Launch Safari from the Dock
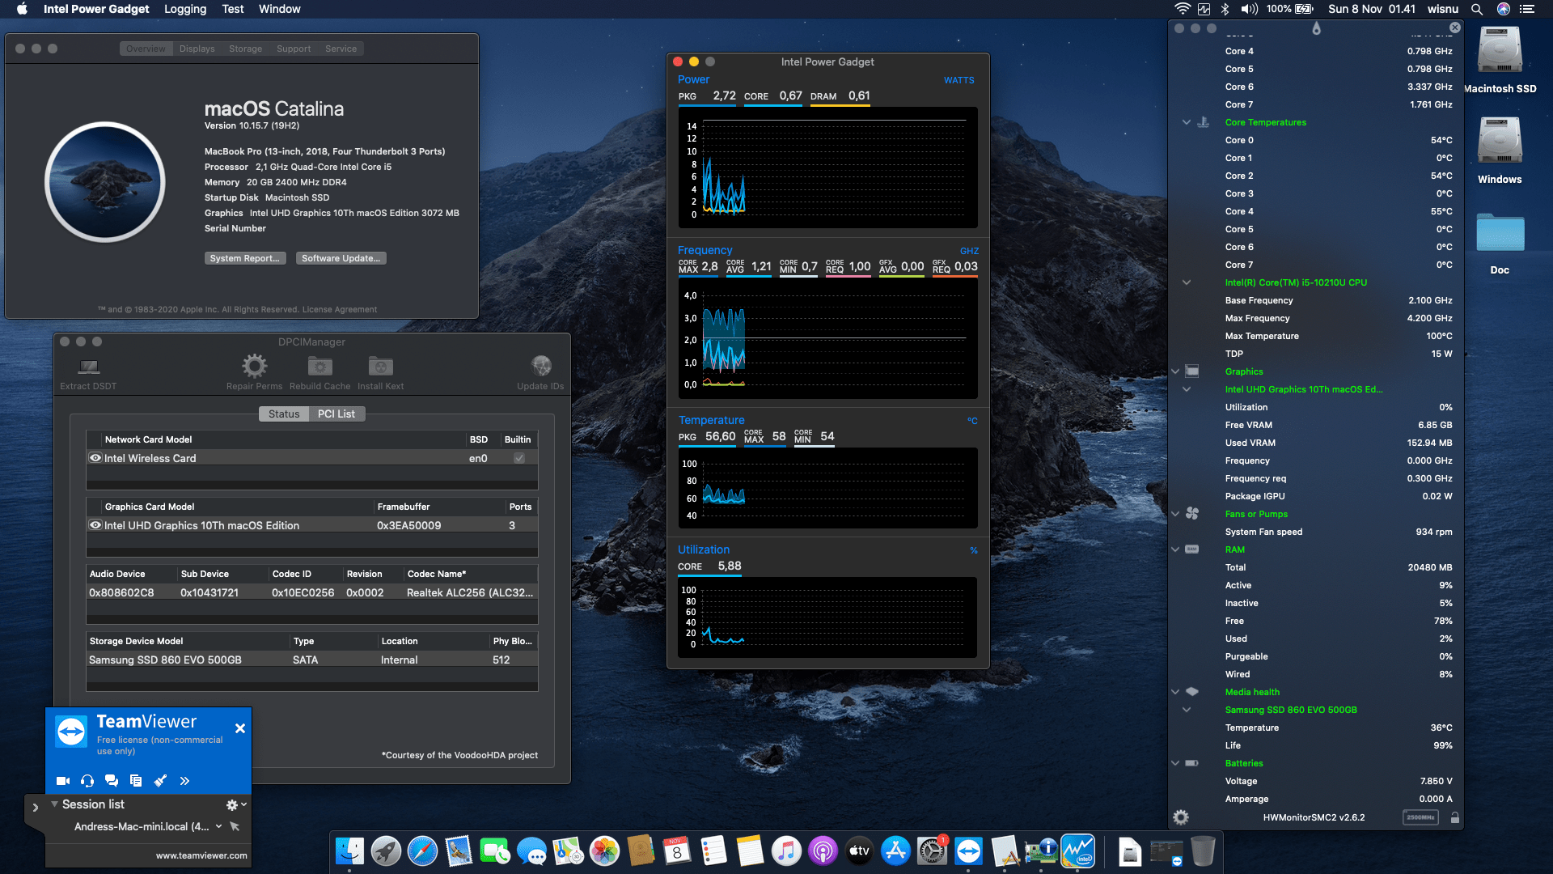Image resolution: width=1553 pixels, height=874 pixels. (422, 851)
